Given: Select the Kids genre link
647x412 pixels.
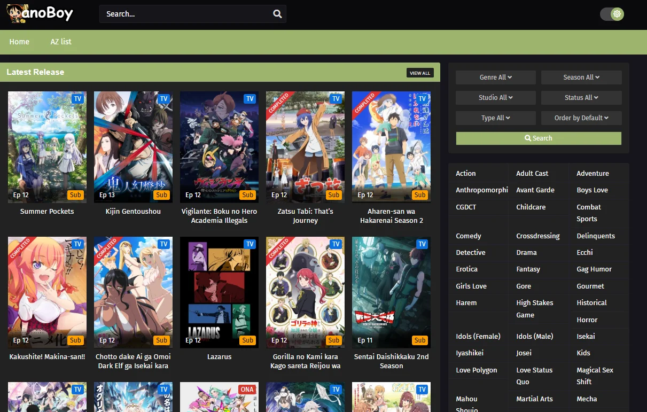Looking at the screenshot, I should point(583,353).
